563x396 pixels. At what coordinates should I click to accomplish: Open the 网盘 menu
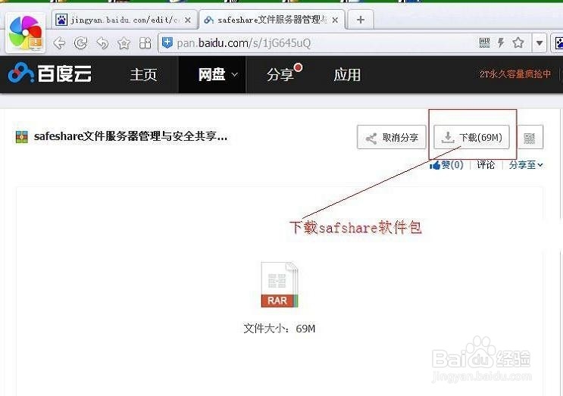212,75
